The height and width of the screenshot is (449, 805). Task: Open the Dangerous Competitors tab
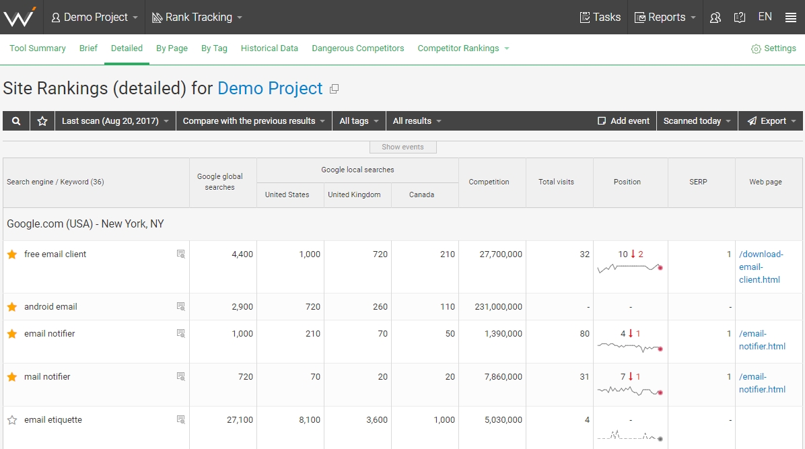358,48
